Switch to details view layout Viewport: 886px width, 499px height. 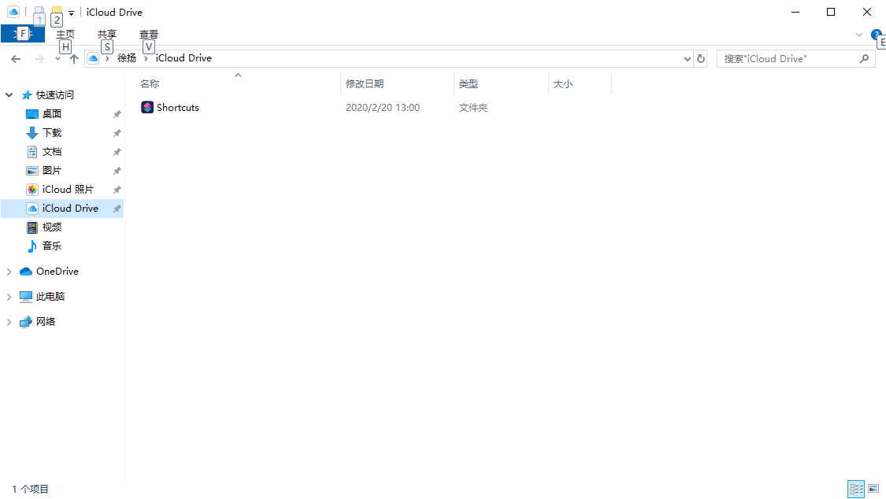click(856, 489)
